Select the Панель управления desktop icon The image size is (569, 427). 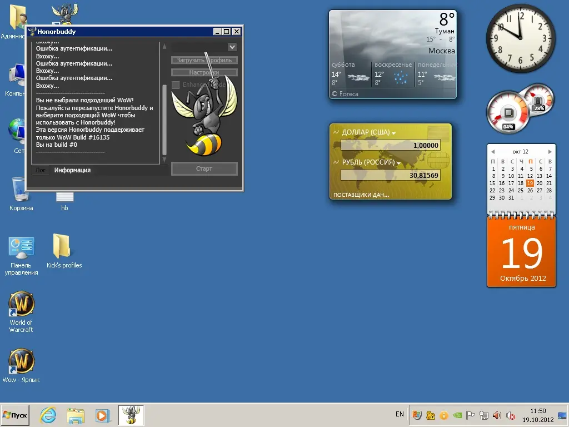tap(21, 256)
